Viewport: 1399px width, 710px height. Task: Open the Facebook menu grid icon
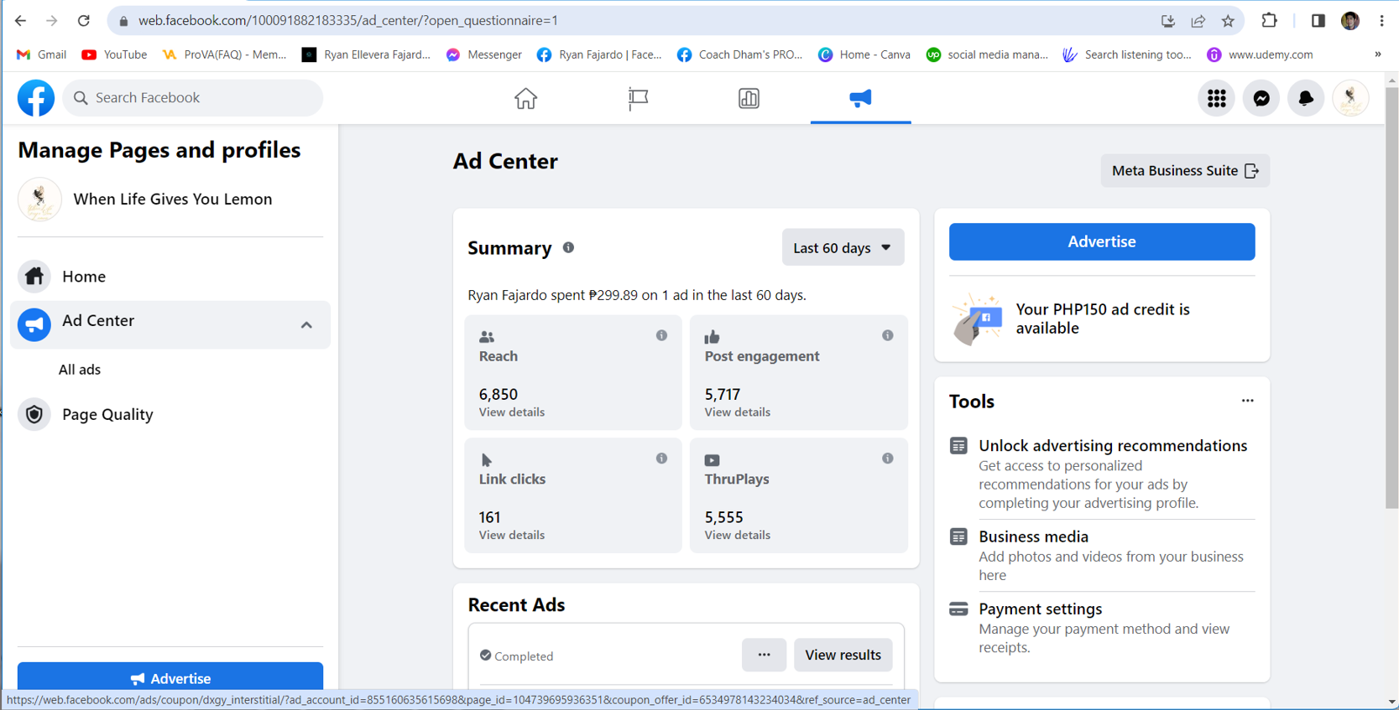(x=1216, y=98)
